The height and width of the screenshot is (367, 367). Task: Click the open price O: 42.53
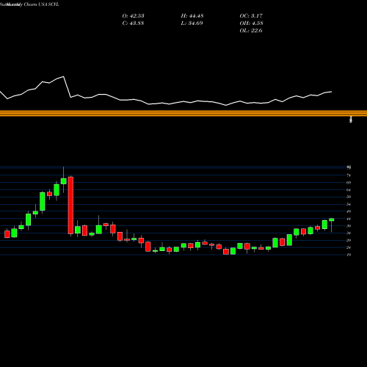pos(133,16)
